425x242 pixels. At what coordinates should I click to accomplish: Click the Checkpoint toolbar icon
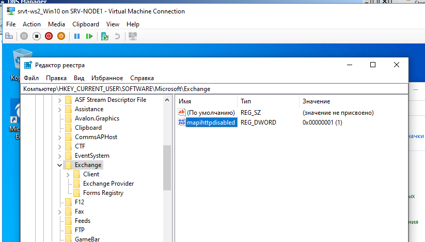105,36
